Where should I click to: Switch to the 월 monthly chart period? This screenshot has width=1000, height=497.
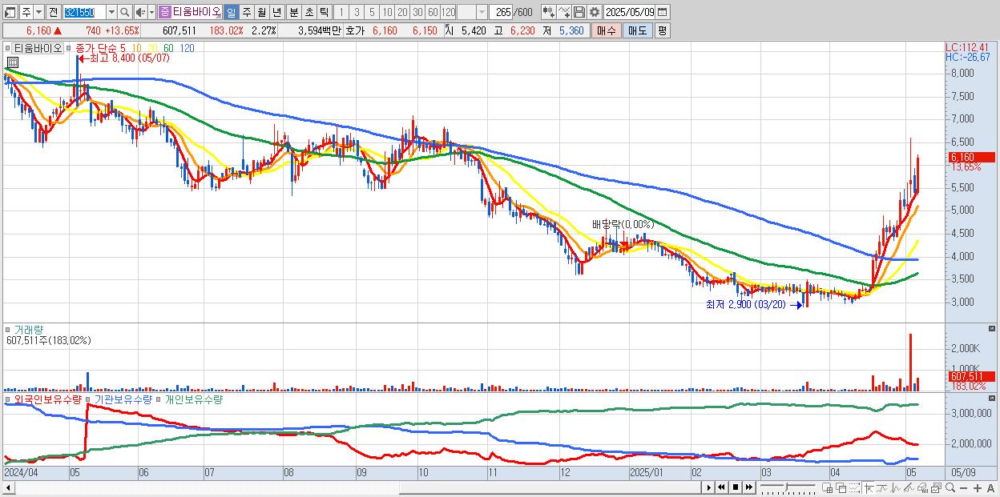tap(261, 12)
